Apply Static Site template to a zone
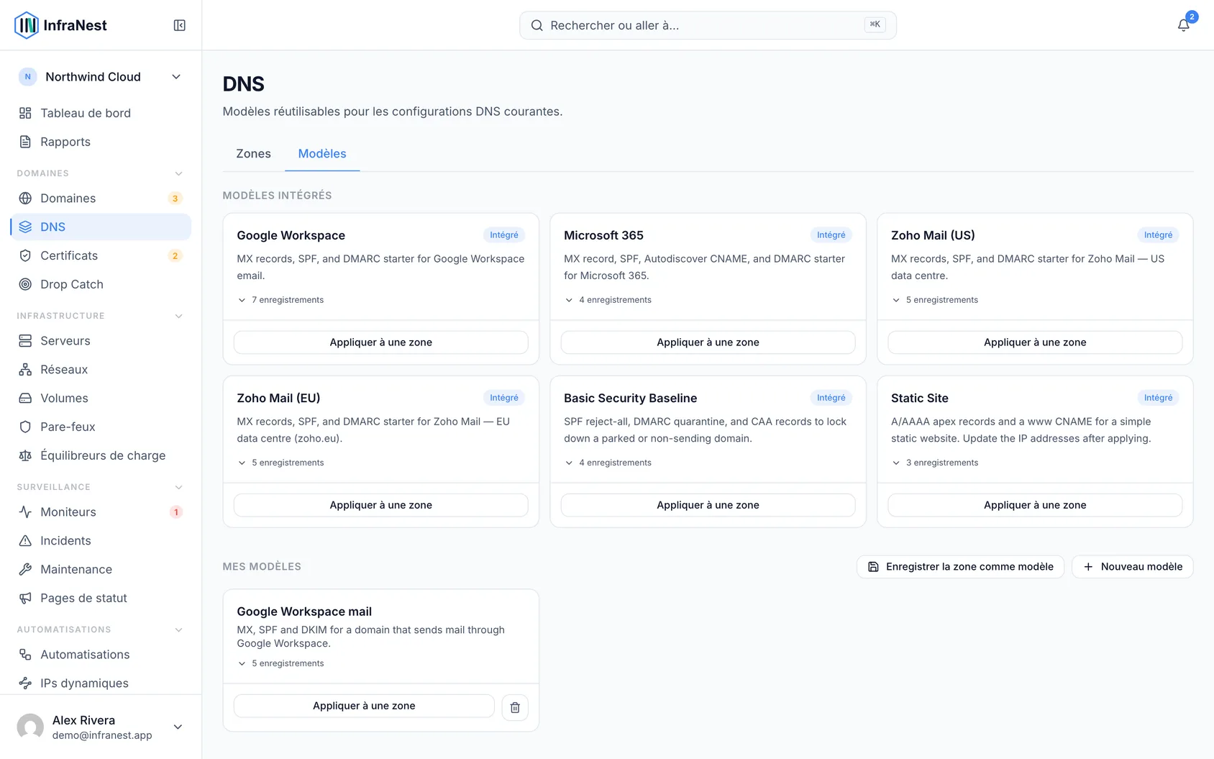 [x=1035, y=505]
